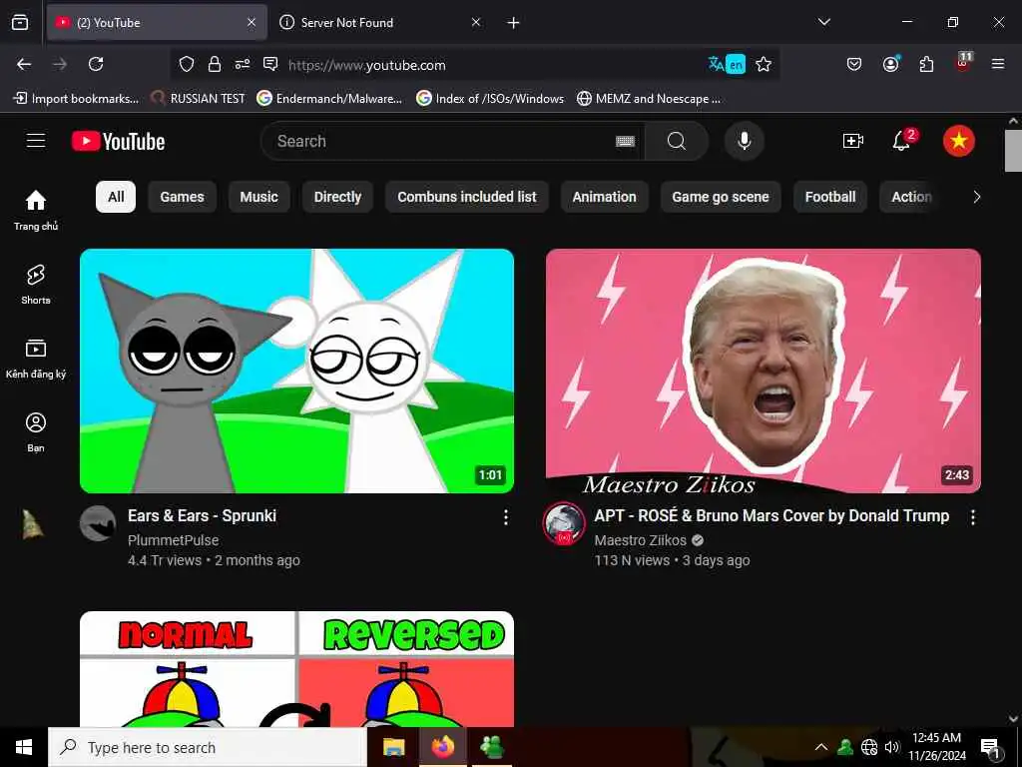The width and height of the screenshot is (1022, 767).
Task: Open the Firefox application menu
Action: click(x=998, y=64)
